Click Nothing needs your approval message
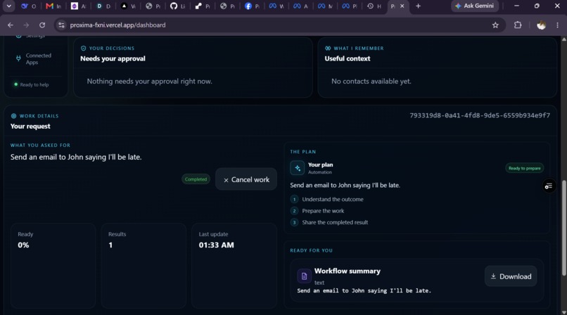The image size is (567, 315). [x=149, y=82]
